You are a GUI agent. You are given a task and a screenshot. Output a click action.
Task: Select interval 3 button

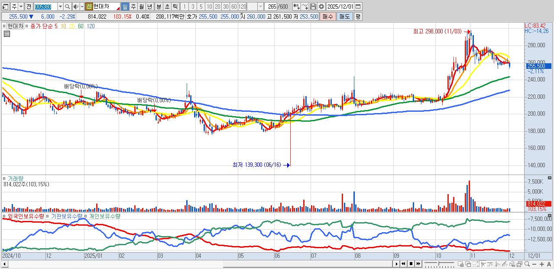pos(193,6)
